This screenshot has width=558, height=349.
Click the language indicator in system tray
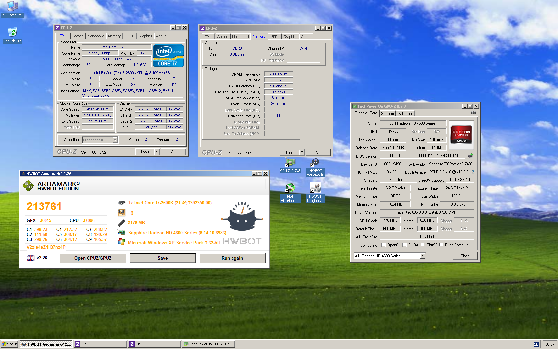(x=536, y=344)
